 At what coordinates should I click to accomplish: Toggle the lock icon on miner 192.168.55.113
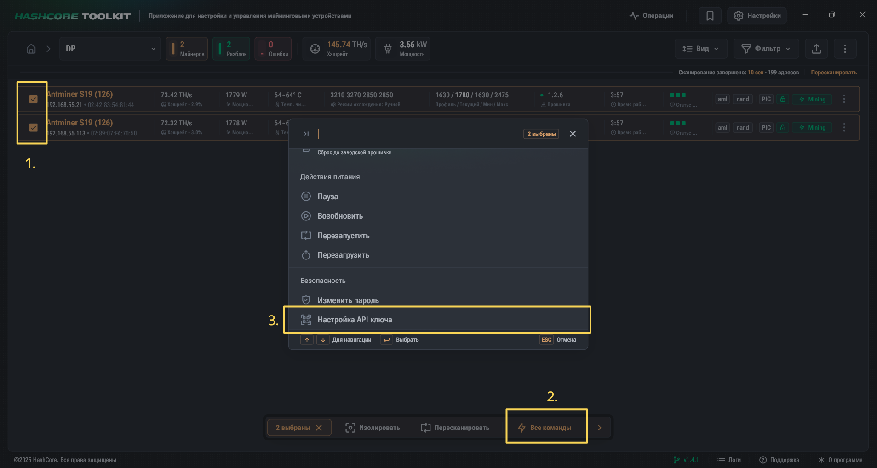(782, 127)
